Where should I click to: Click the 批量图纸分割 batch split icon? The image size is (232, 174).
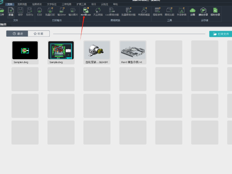click(128, 10)
